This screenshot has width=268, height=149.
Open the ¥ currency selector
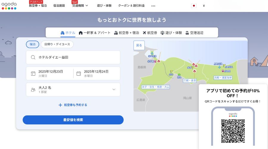click(x=204, y=6)
